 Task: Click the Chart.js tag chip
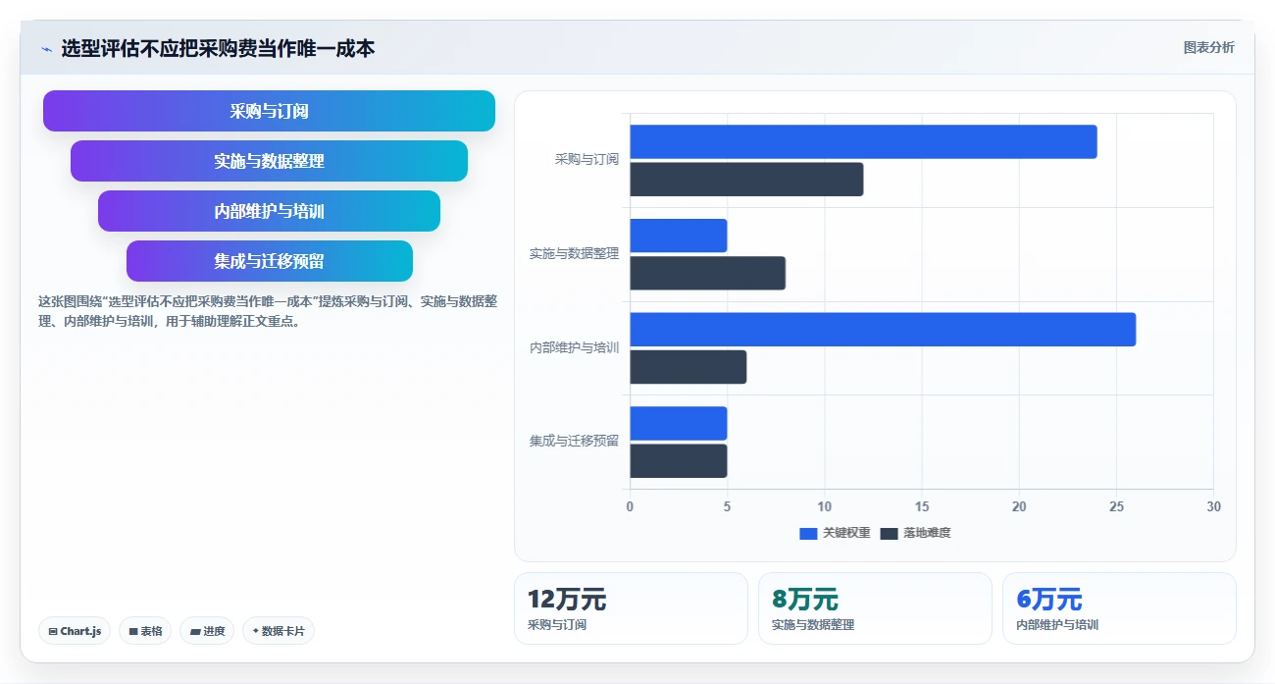point(75,631)
